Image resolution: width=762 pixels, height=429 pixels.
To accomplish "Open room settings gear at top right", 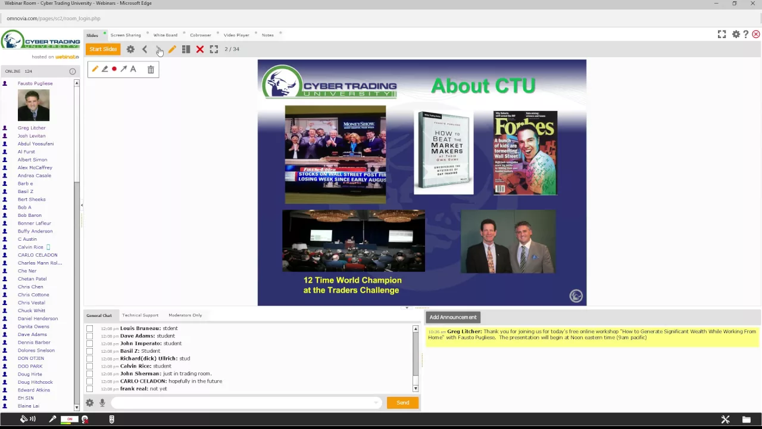I will 736,35.
